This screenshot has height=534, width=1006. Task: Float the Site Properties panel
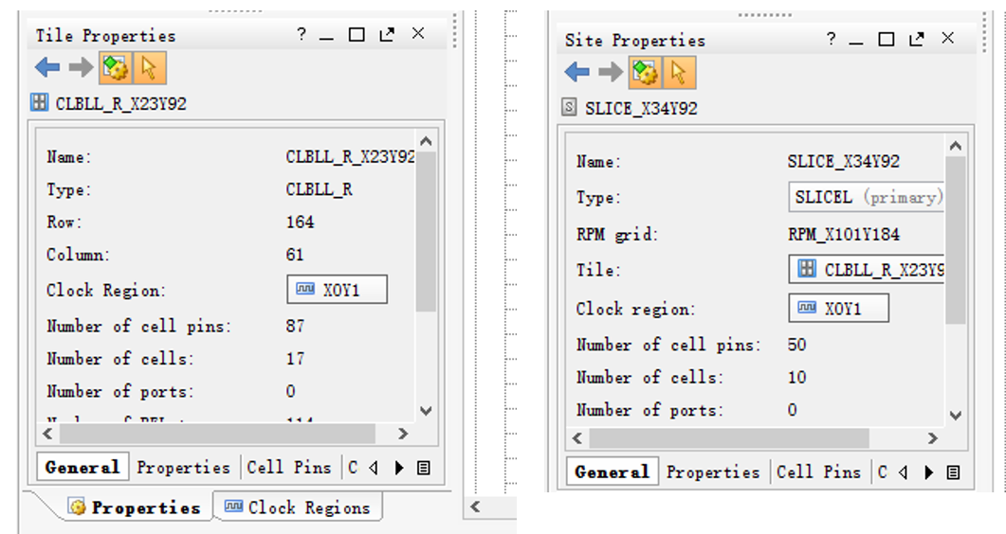tap(917, 39)
